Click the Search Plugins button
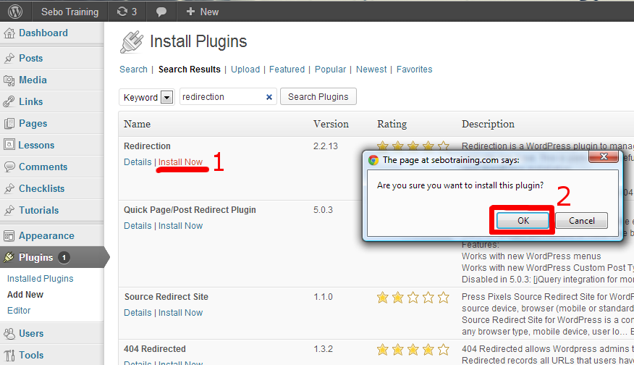The width and height of the screenshot is (634, 365). point(318,97)
